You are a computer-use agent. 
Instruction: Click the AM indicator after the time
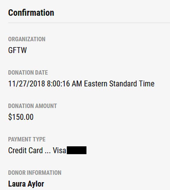[77, 84]
